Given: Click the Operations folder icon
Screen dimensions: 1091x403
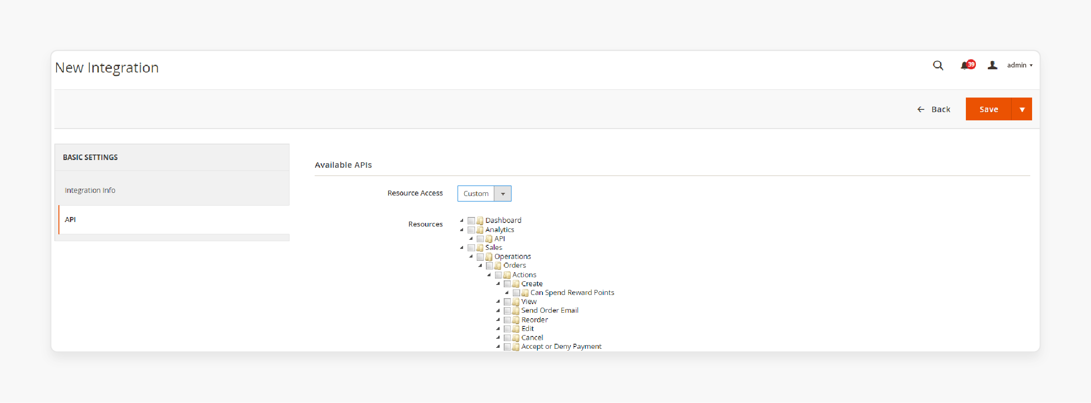Looking at the screenshot, I should pos(489,257).
